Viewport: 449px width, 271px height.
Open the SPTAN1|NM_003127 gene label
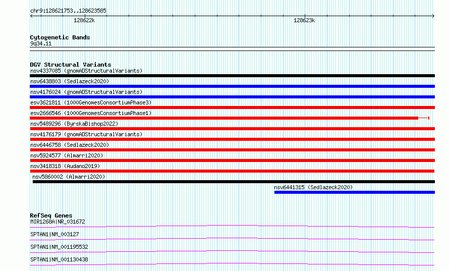click(x=54, y=234)
